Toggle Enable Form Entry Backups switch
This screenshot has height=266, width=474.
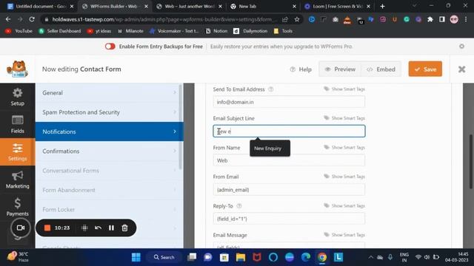110,47
